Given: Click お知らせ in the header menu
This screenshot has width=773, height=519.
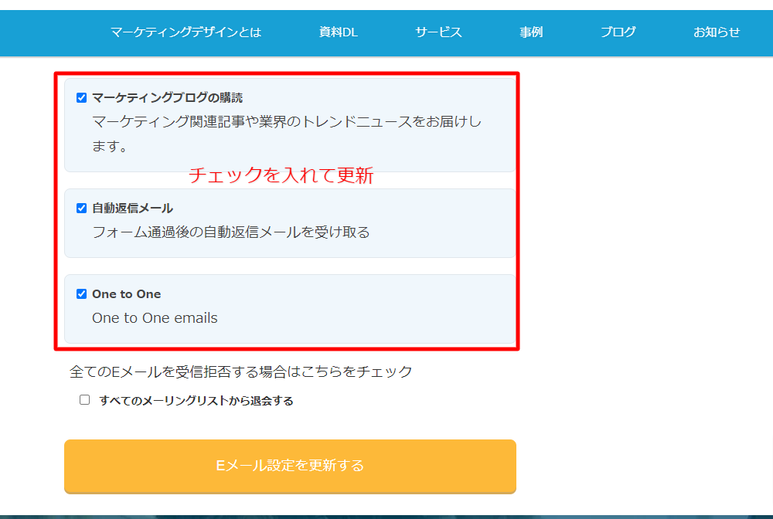Looking at the screenshot, I should 717,32.
